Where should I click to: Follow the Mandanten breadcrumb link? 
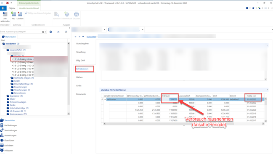click(91, 37)
